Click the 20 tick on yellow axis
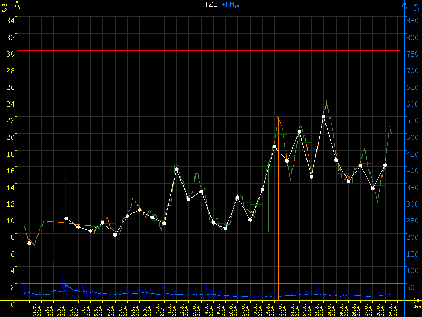 point(11,134)
